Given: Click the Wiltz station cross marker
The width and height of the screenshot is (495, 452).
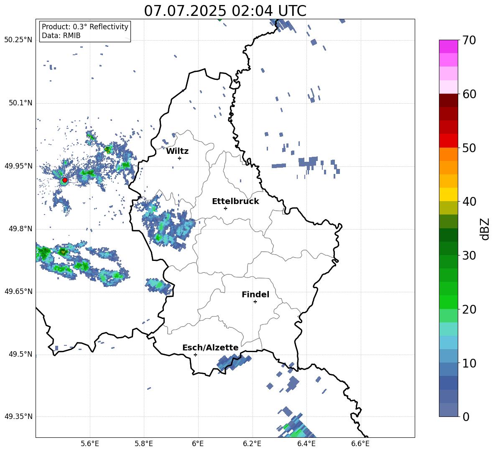Looking at the screenshot, I should click(179, 158).
